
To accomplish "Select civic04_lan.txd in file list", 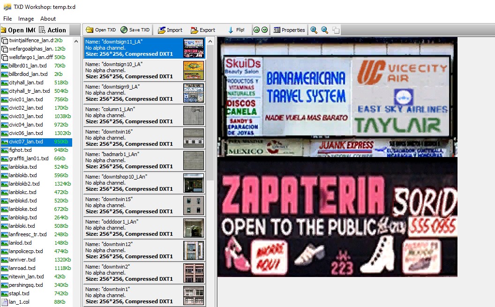I will 36,125.
